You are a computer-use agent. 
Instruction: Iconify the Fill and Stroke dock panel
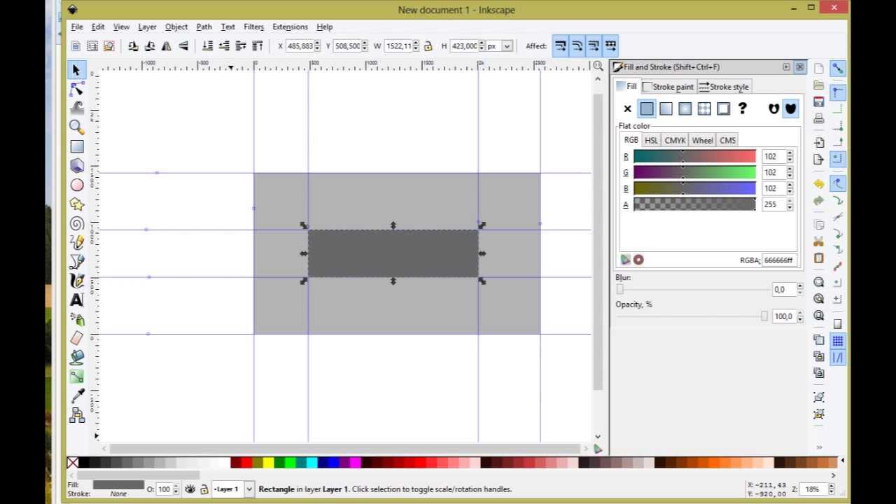pyautogui.click(x=787, y=67)
